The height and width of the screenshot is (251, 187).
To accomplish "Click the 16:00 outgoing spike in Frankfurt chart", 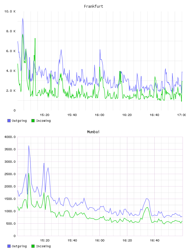I will tap(100, 50).
